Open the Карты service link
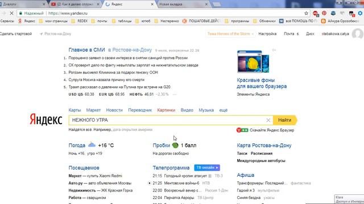364x204 pixels. point(75,110)
